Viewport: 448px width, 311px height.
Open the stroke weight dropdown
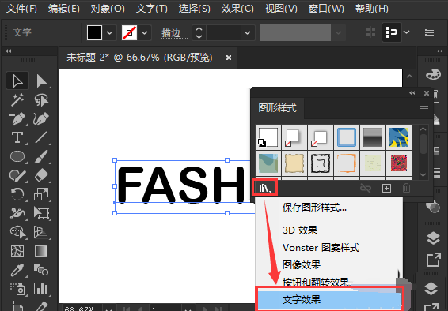247,32
